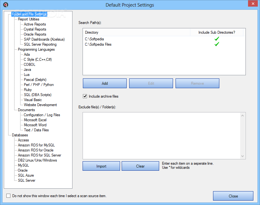Click the Edit button
This screenshot has width=260, height=205.
(x=151, y=83)
